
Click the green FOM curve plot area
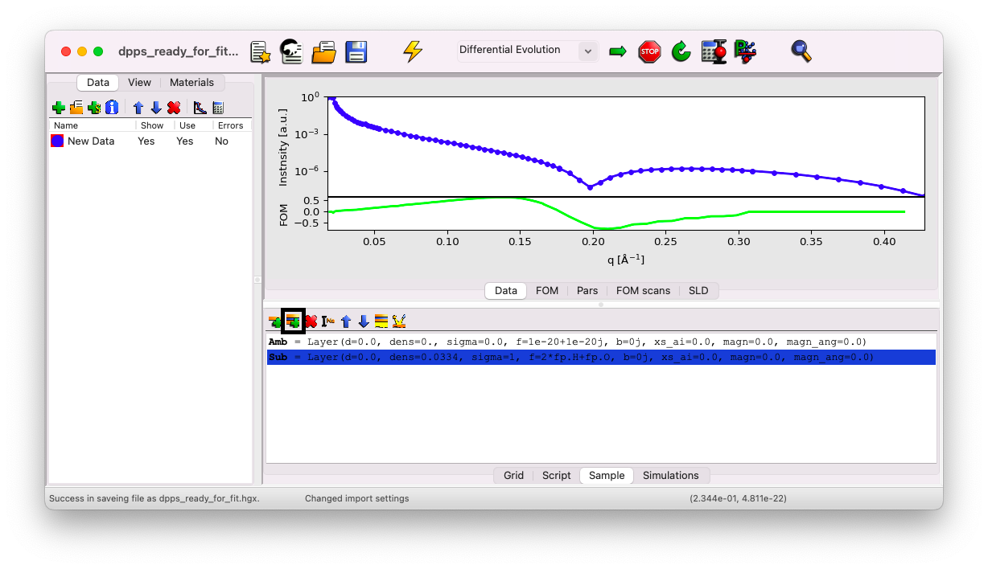pos(626,213)
